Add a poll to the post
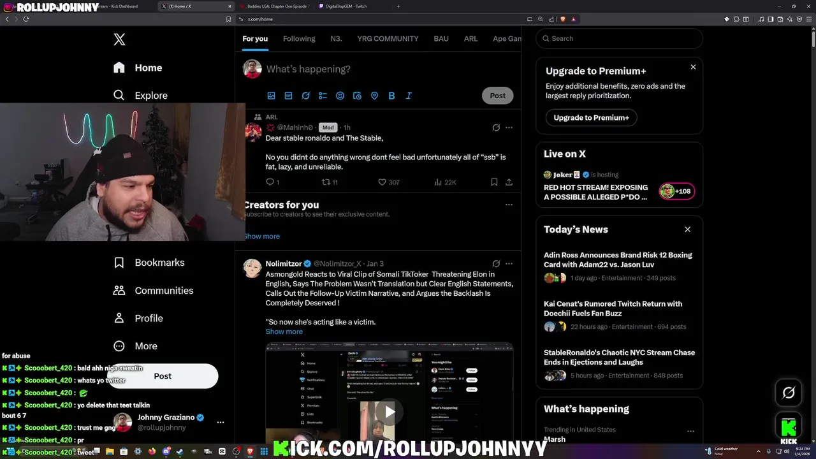 pyautogui.click(x=323, y=96)
